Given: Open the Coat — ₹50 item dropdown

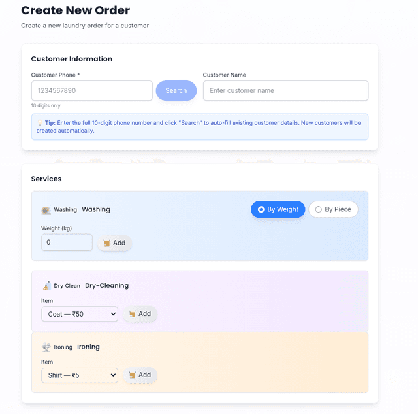Looking at the screenshot, I should click(80, 314).
